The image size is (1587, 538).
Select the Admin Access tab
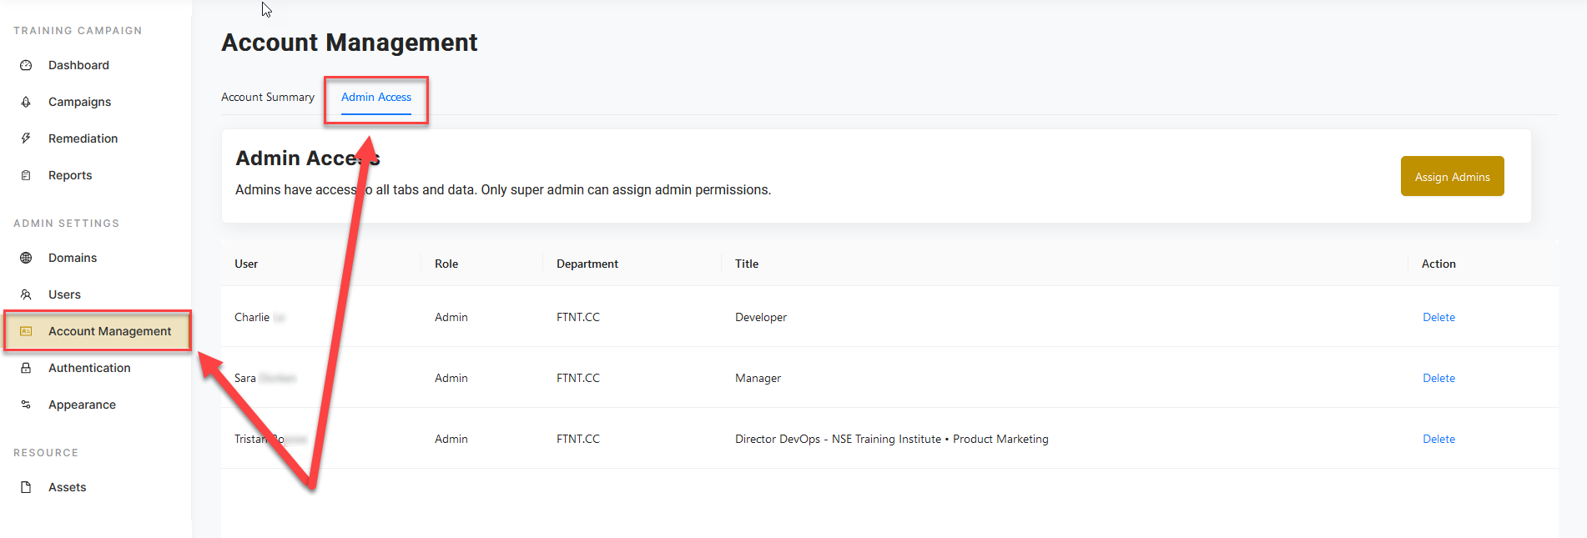[376, 98]
